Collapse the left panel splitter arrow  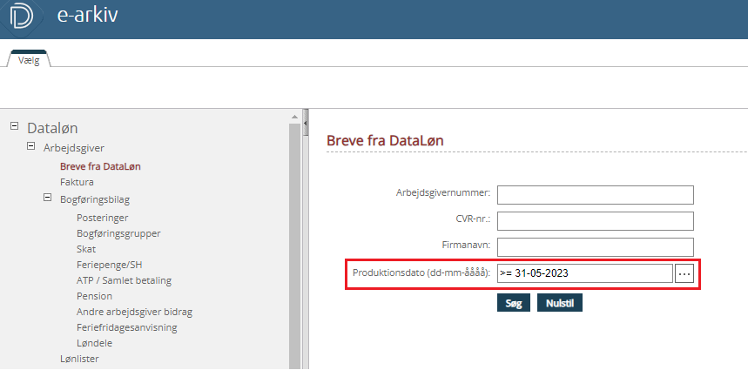coord(306,124)
